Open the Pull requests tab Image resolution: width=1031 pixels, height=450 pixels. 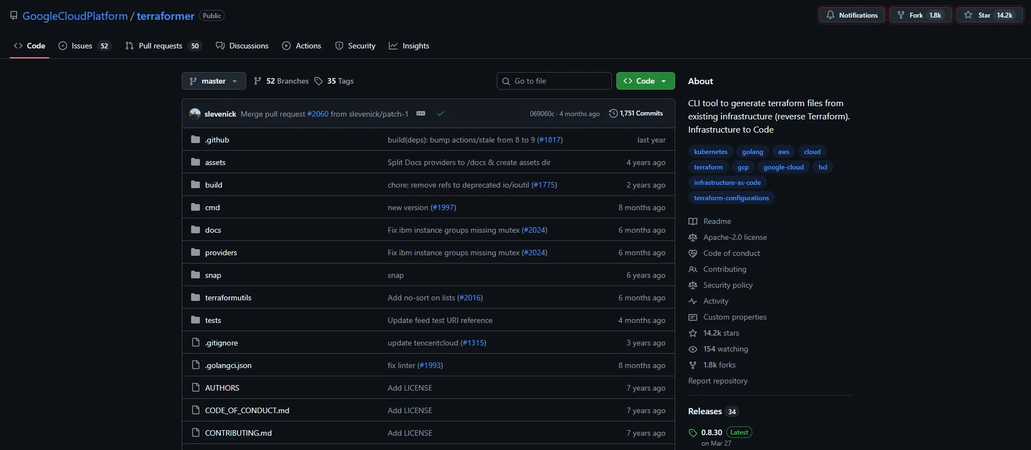[160, 46]
